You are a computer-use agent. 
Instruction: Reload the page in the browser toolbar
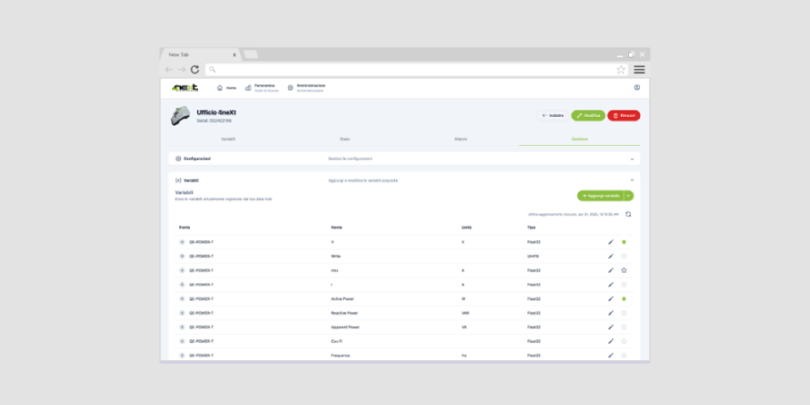click(x=194, y=69)
